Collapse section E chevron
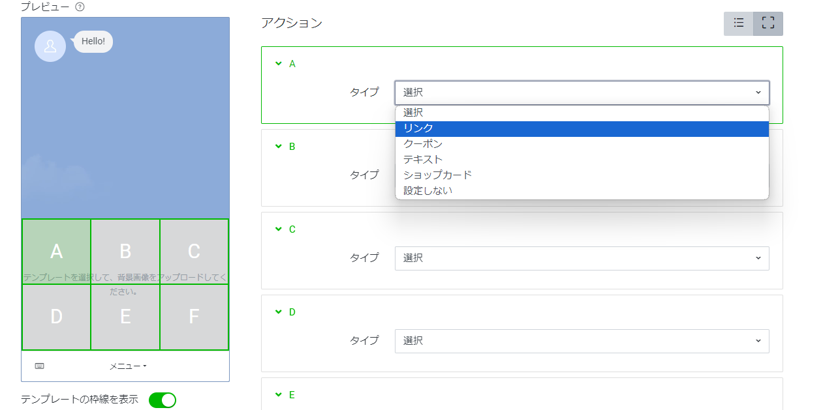 pyautogui.click(x=279, y=395)
